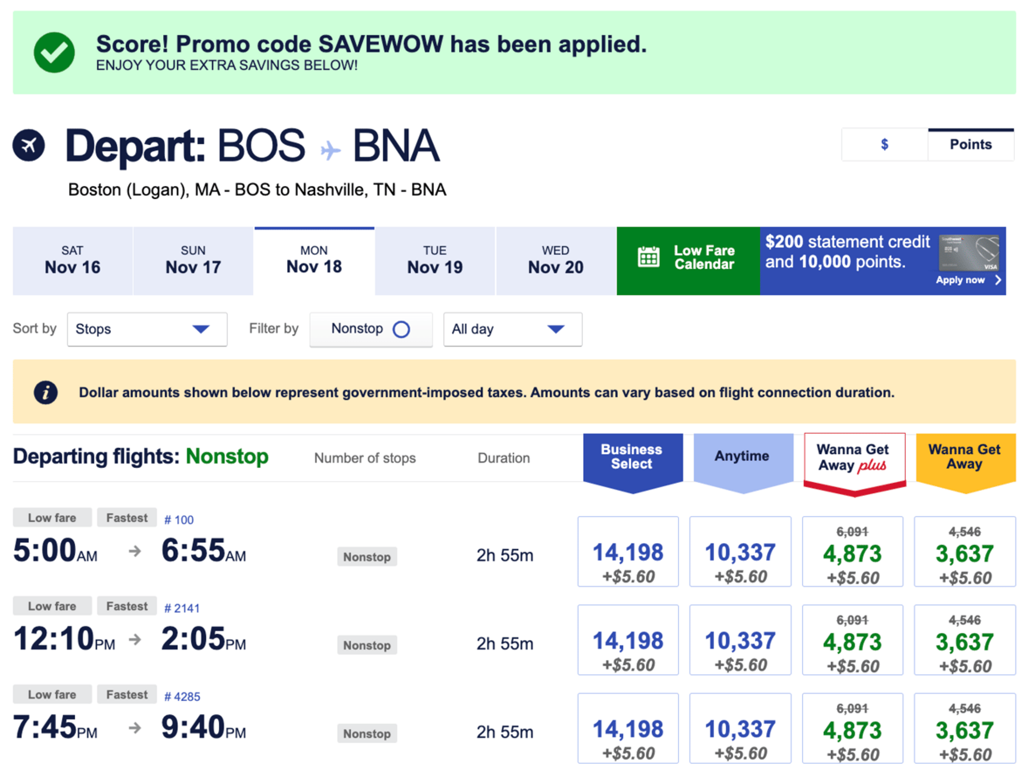1028x777 pixels.
Task: Select the Sat Nov 16 date tab
Action: tap(73, 261)
